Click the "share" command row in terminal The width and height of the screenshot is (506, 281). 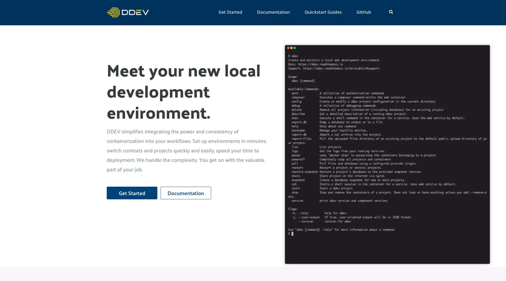pyautogui.click(x=339, y=176)
